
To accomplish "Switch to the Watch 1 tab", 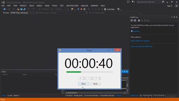I will [x=17, y=95].
